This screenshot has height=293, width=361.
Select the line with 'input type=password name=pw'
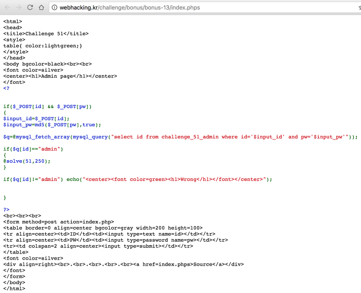pyautogui.click(x=115, y=240)
